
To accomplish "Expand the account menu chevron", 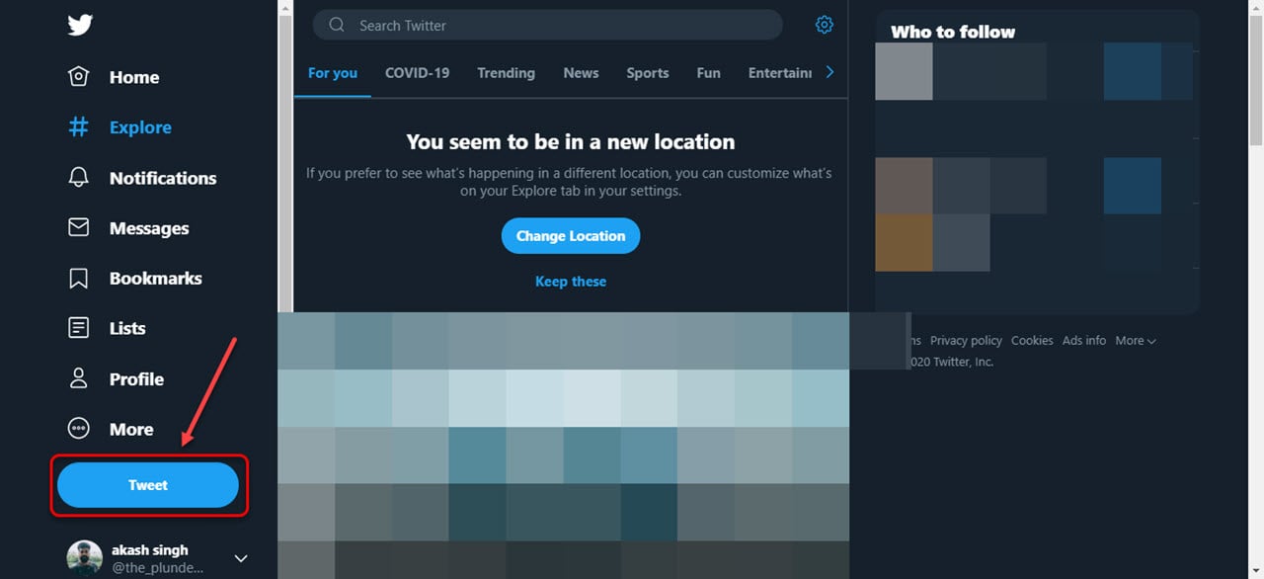I will coord(241,558).
